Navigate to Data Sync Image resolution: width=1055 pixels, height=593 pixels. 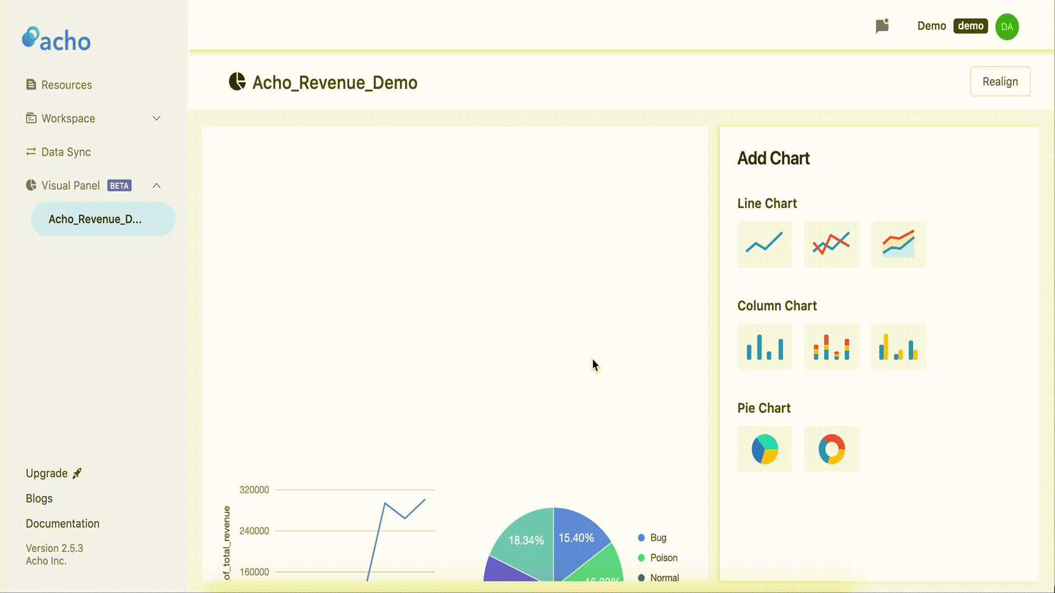pos(66,152)
